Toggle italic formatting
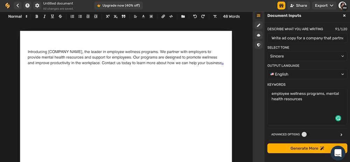The height and width of the screenshot is (162, 350). point(44,16)
